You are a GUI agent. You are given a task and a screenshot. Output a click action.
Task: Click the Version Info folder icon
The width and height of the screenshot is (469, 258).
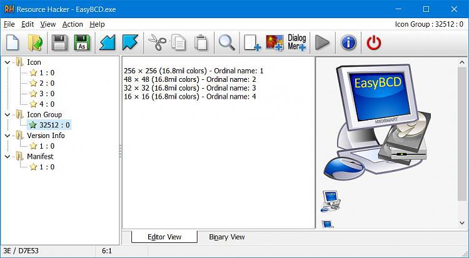[20, 136]
